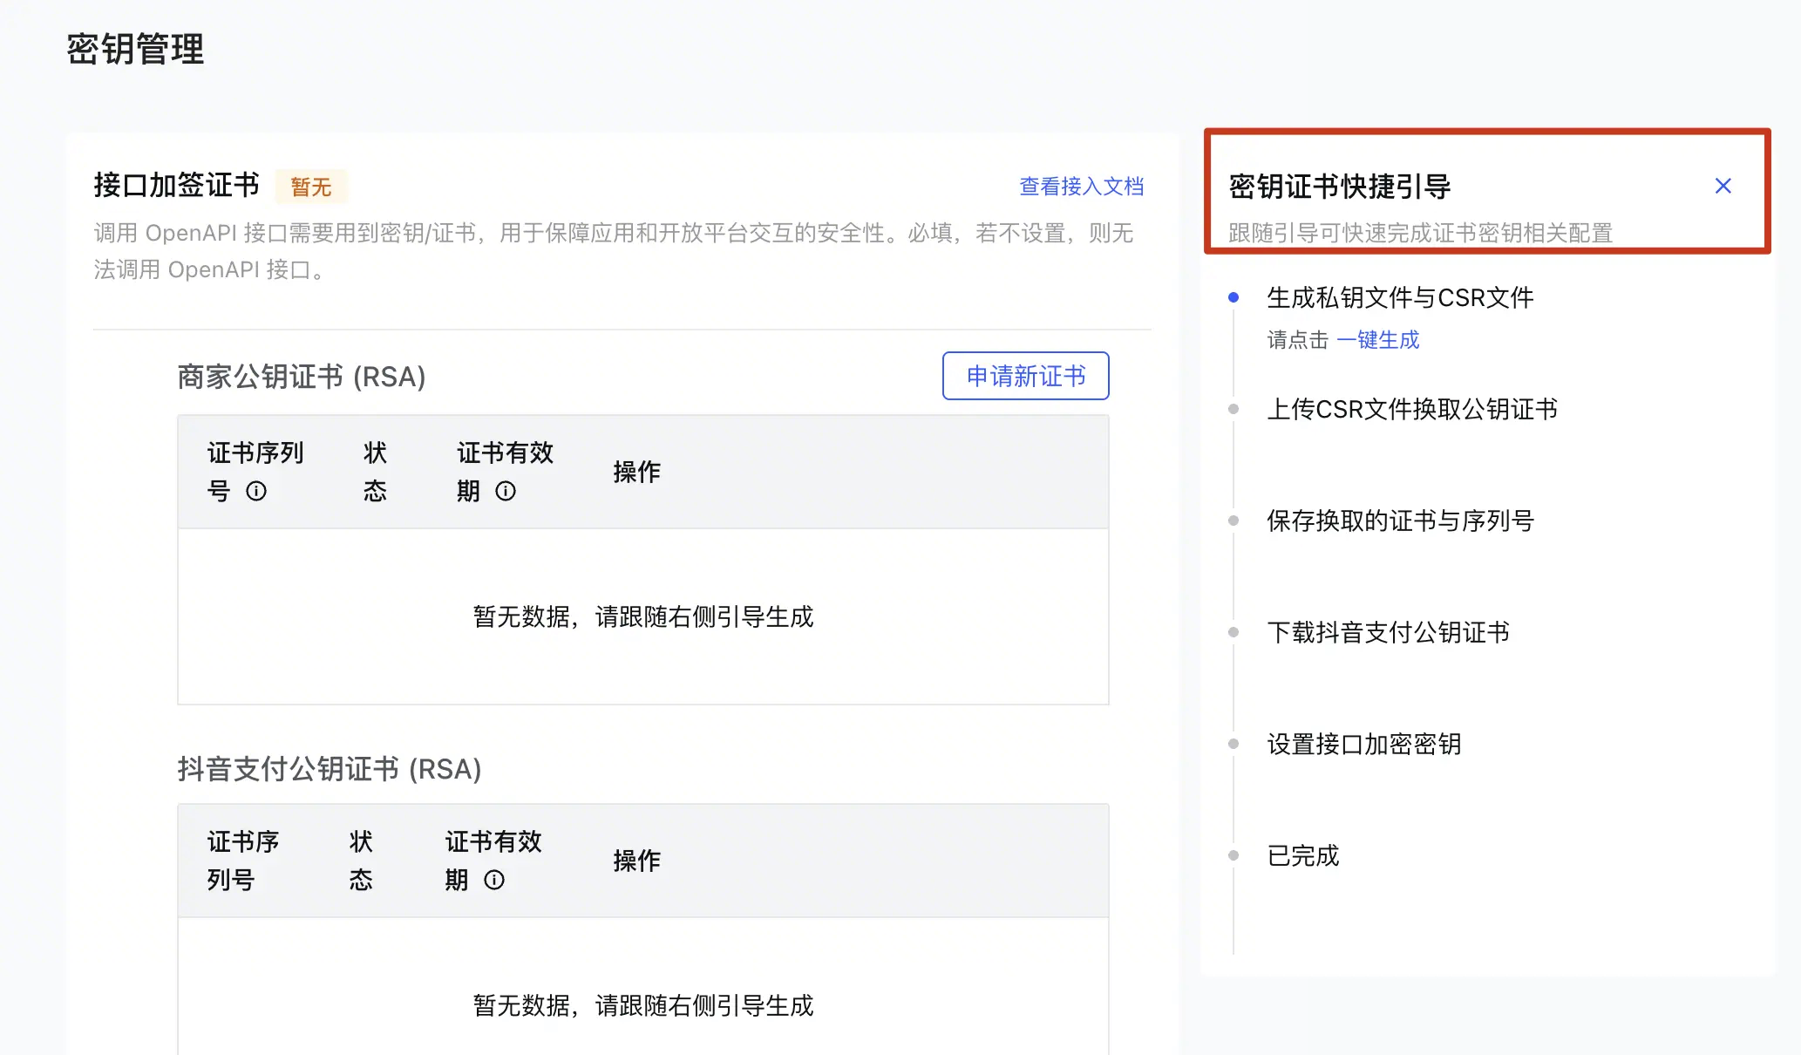Click the 一键生成 link
1801x1055 pixels.
coord(1378,339)
